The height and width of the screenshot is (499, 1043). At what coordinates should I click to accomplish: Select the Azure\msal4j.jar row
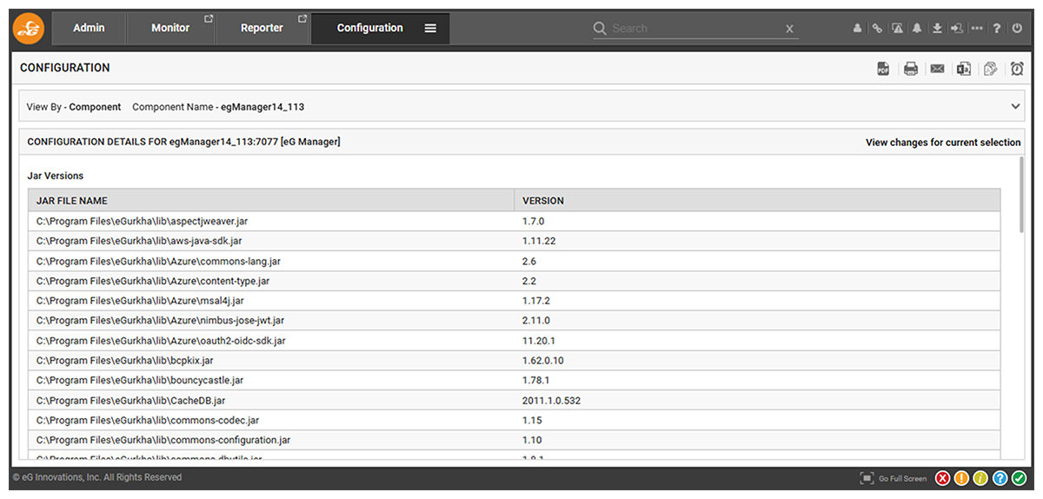515,301
